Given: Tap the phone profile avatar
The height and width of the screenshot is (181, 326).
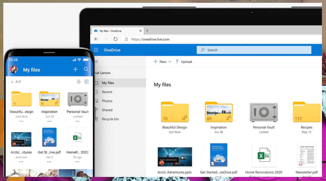Looking at the screenshot, I should point(13,69).
